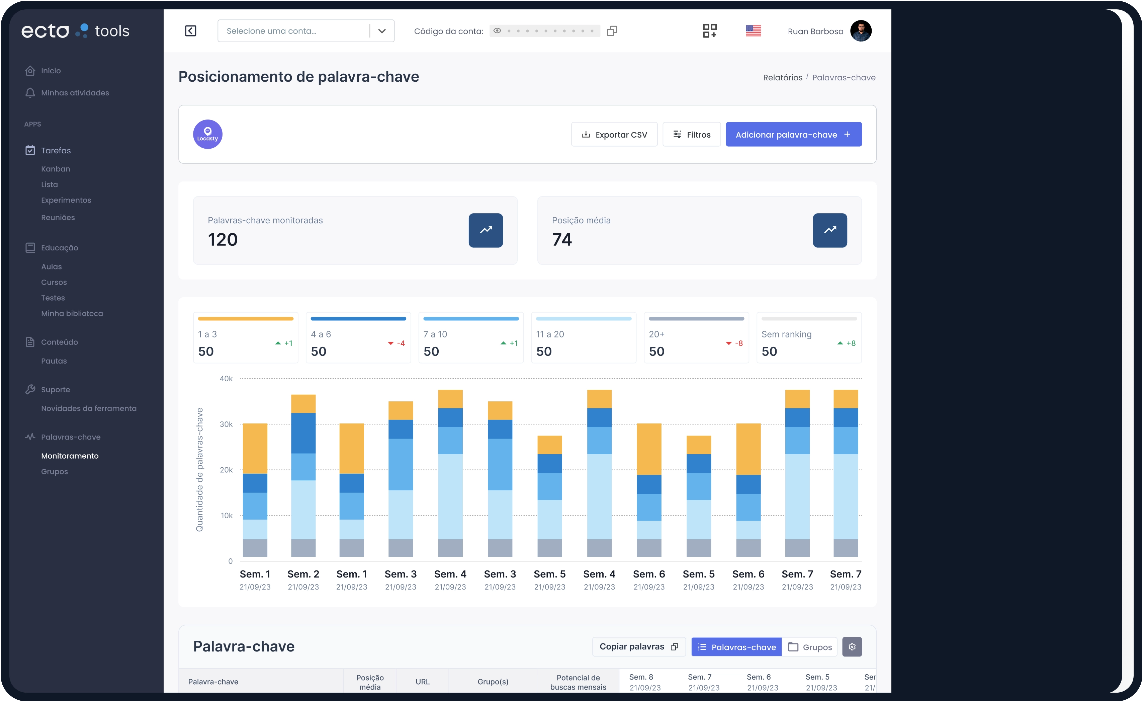Open the apps grid icon in header
1142x701 pixels.
click(710, 31)
